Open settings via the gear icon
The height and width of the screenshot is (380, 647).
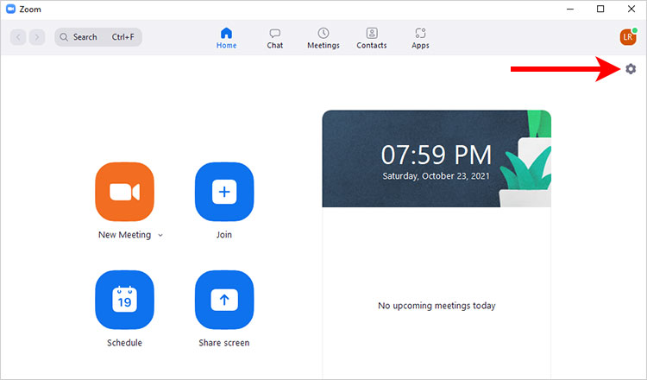click(631, 68)
